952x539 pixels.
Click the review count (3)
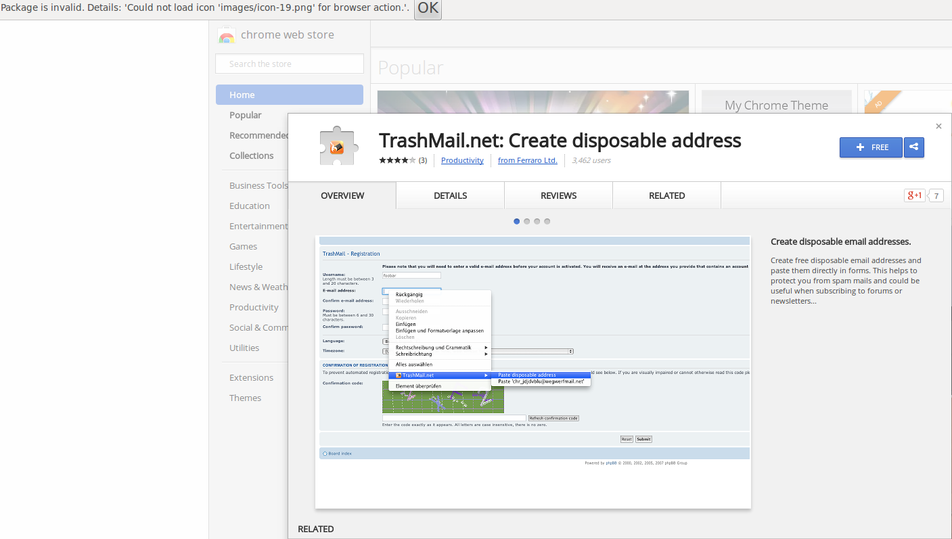(x=423, y=160)
